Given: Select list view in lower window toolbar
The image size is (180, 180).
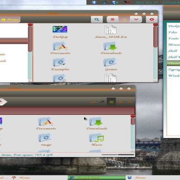Looking at the screenshot, I should 120,102.
